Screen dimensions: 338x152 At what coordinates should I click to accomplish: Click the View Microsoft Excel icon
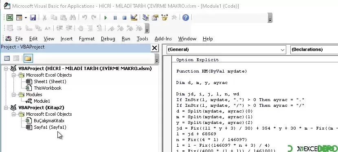9,18
